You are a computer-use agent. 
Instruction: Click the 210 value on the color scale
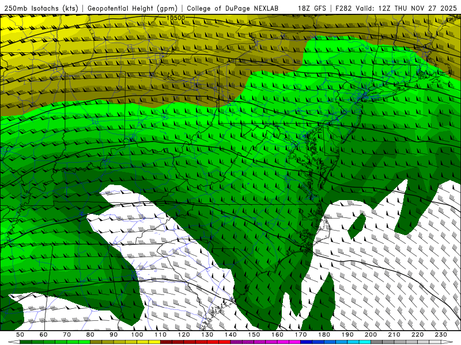click(x=394, y=335)
